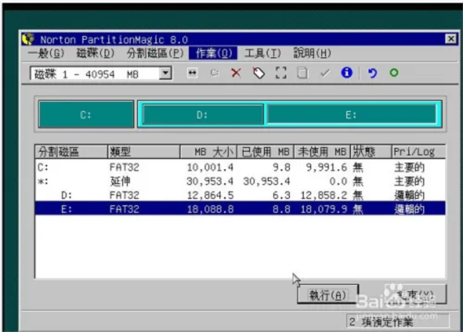463x332 pixels.
Task: Select the D: partition row
Action: click(240, 195)
